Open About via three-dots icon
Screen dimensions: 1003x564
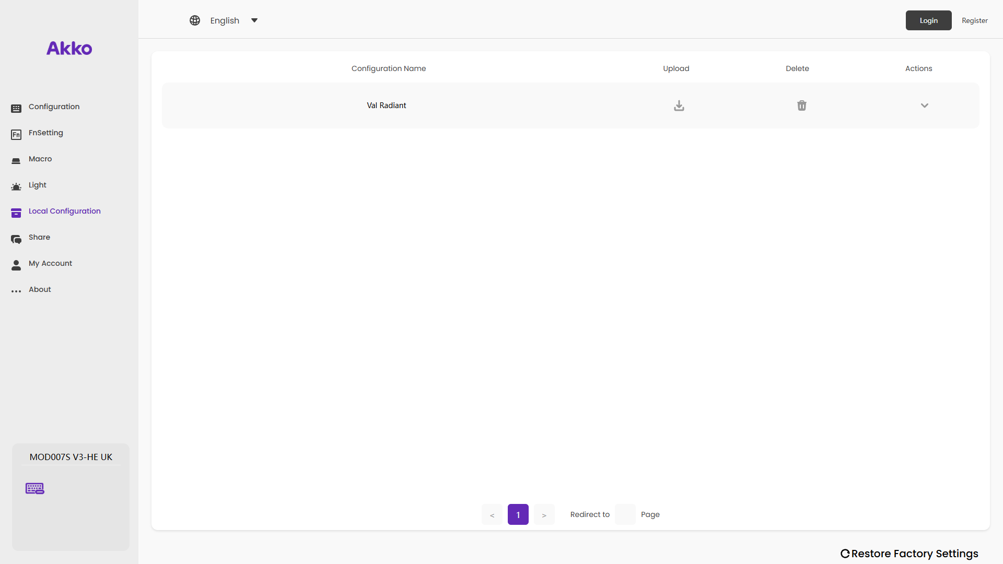click(16, 291)
